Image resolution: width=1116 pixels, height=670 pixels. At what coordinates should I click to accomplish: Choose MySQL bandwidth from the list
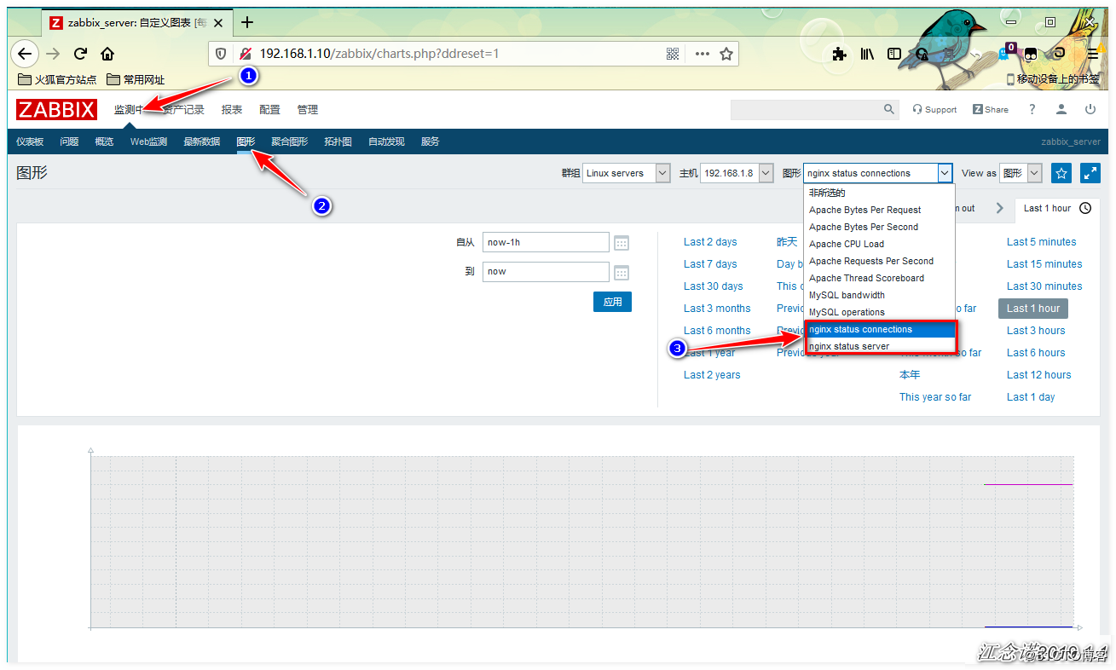(x=879, y=295)
